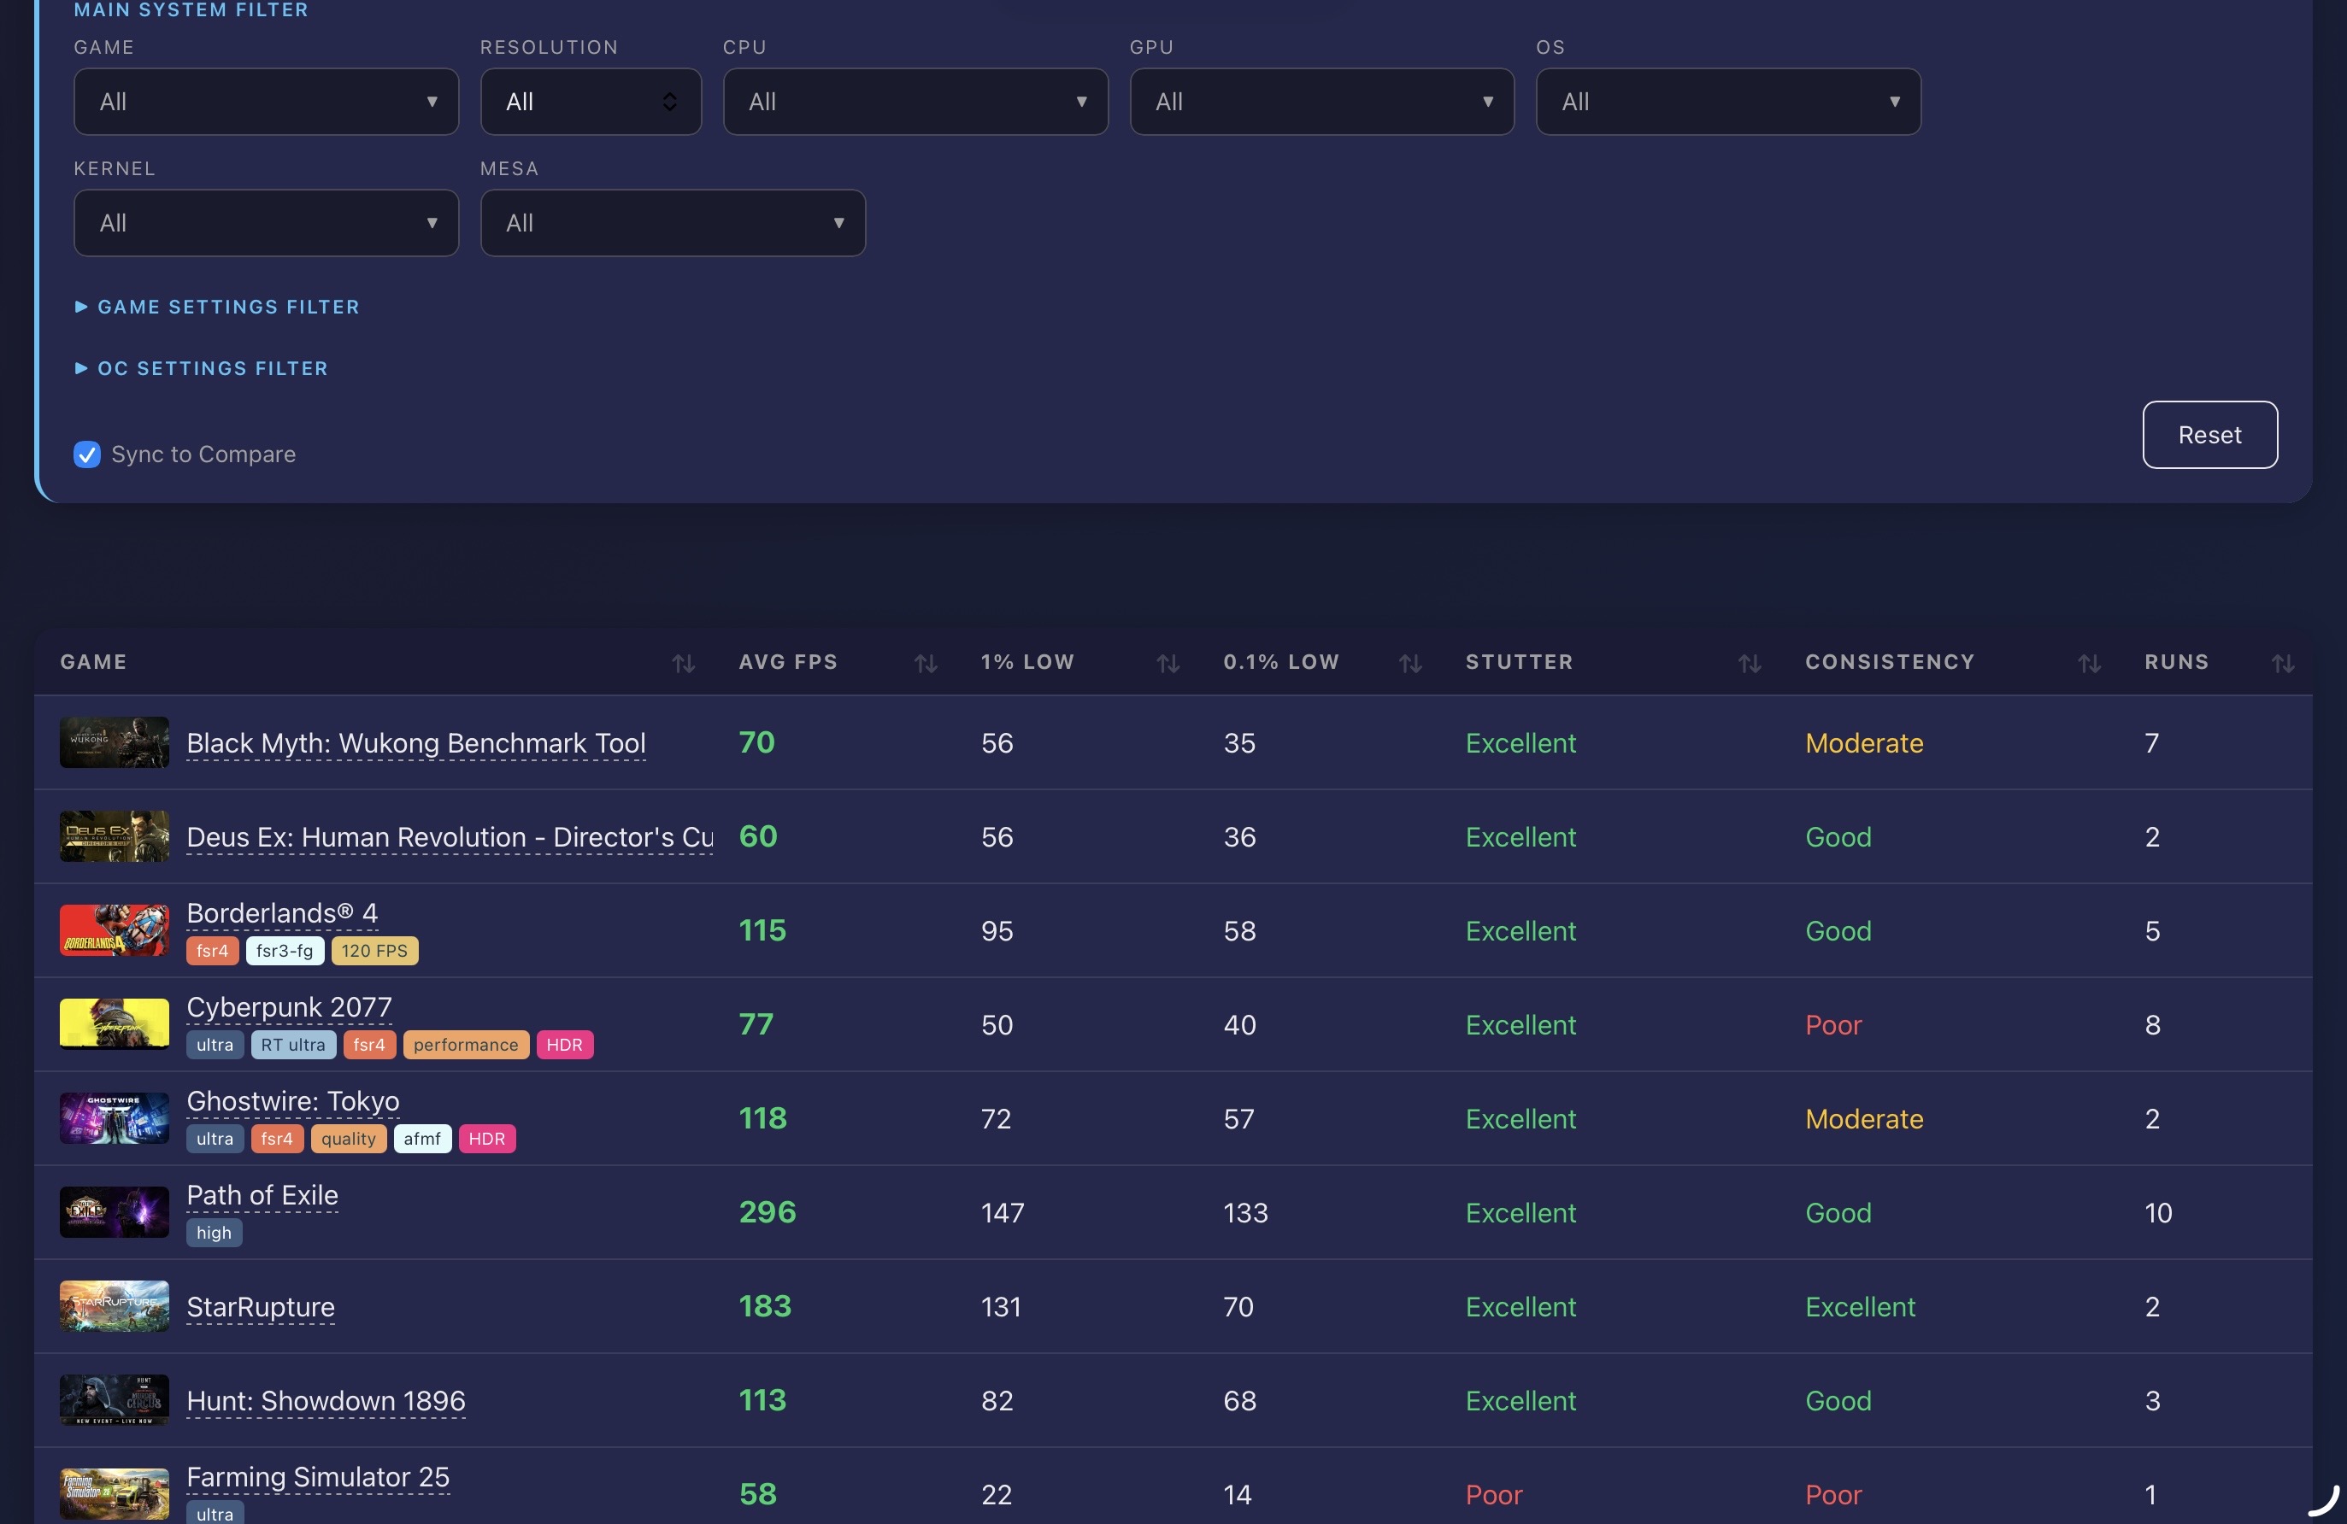This screenshot has width=2347, height=1524.
Task: Uncheck the Sync to Compare checkbox
Action: (x=87, y=454)
